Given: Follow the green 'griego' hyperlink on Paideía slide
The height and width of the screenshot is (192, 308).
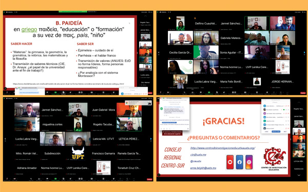Looking at the screenshot, I should 29,29.
